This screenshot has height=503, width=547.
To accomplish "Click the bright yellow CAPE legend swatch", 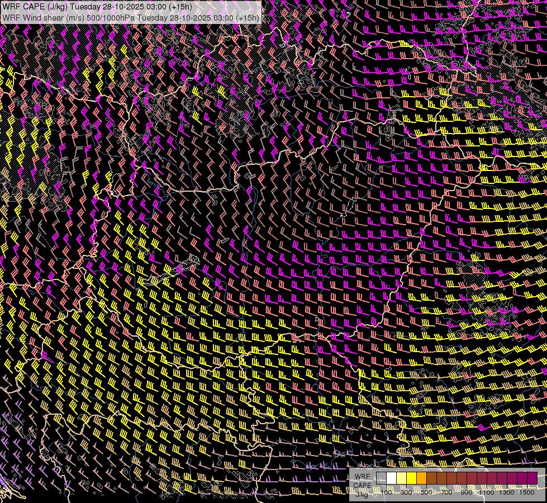I will click(411, 478).
